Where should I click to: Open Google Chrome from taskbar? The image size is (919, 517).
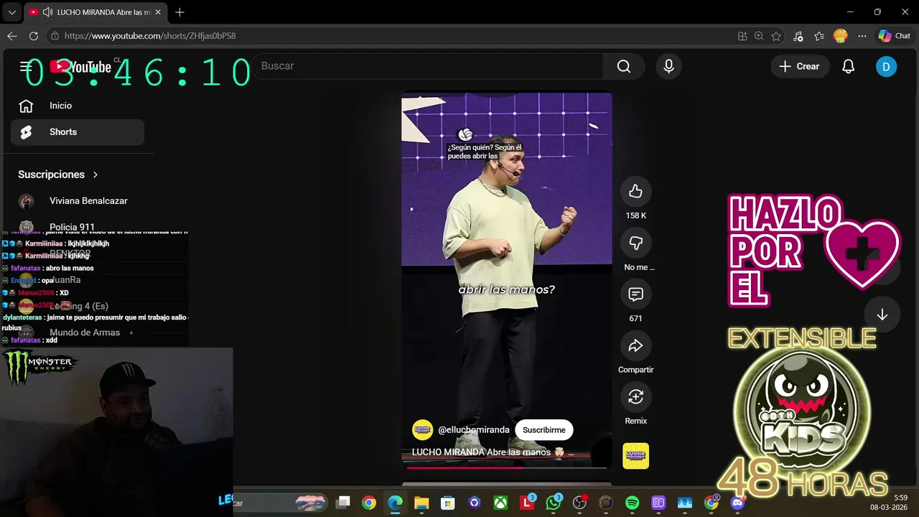click(x=368, y=503)
